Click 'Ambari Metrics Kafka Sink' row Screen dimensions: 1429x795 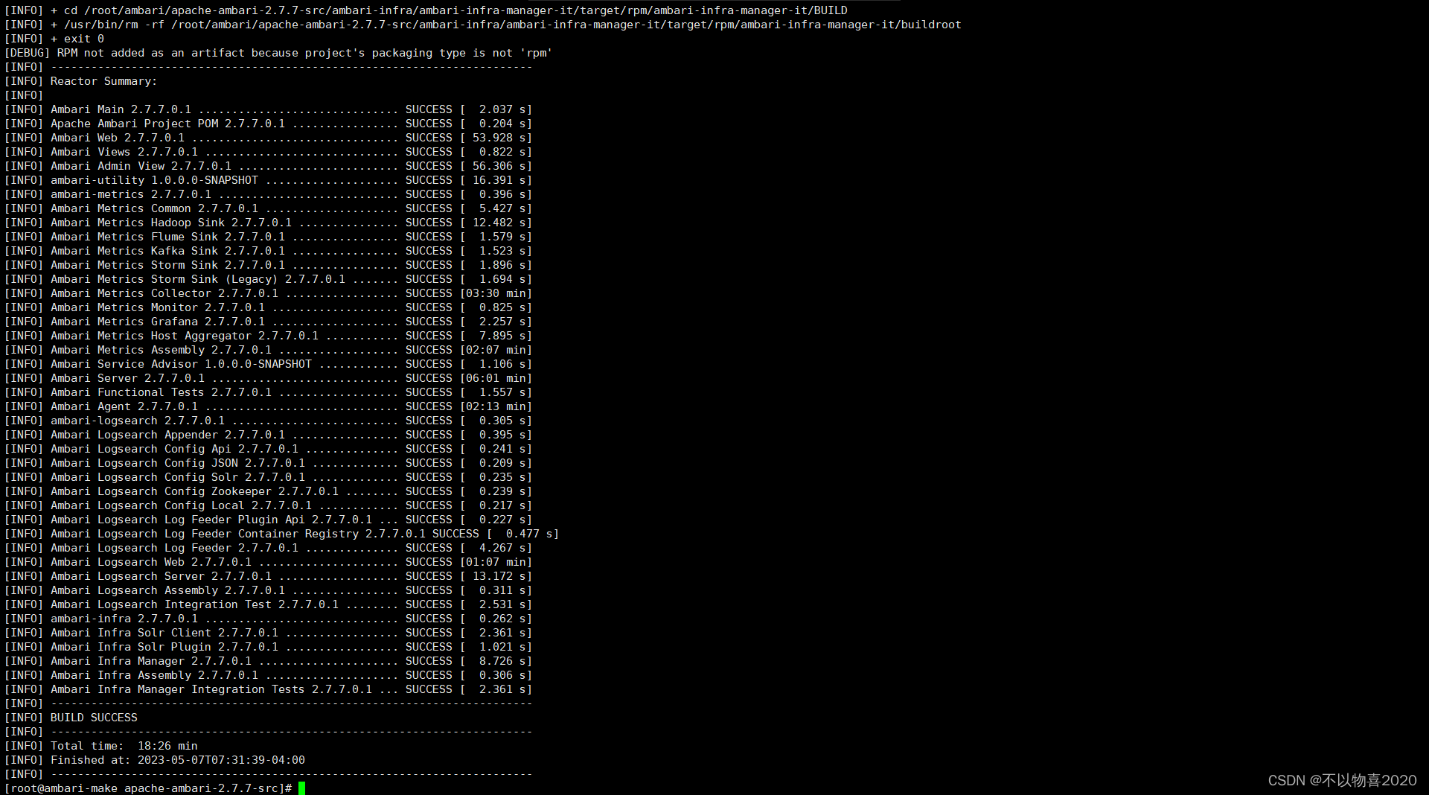point(269,251)
